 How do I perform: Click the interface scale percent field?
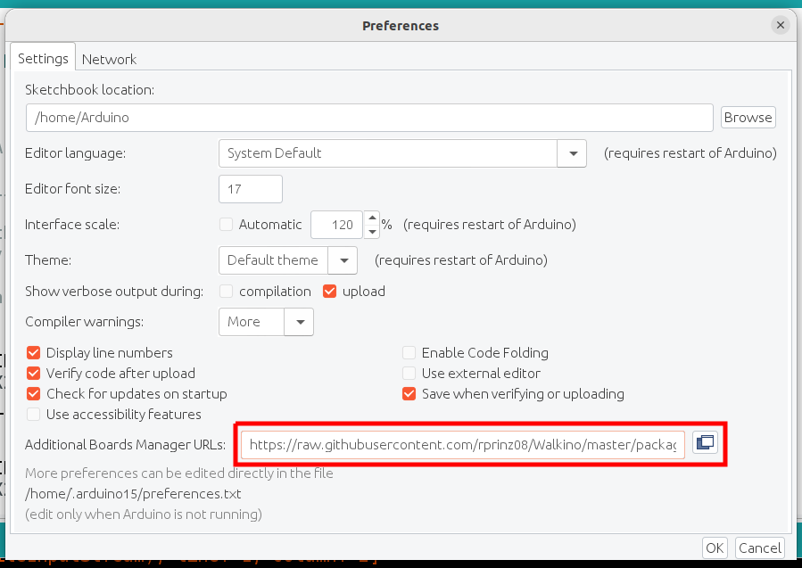tap(337, 225)
